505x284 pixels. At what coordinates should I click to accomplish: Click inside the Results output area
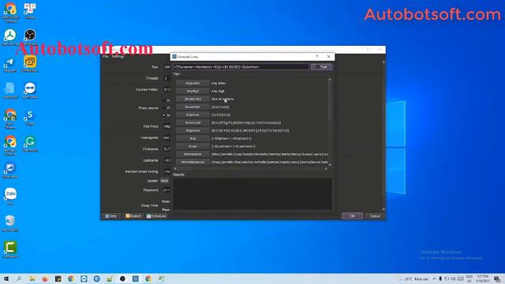(x=252, y=194)
